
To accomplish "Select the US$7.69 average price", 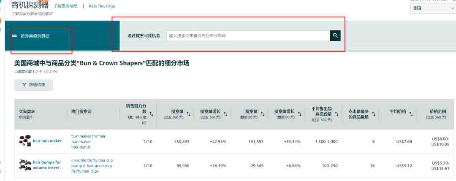I will 404,141.
